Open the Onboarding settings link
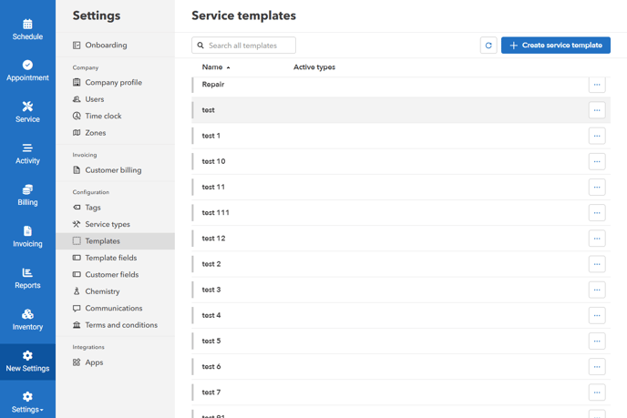The width and height of the screenshot is (627, 418). [106, 46]
